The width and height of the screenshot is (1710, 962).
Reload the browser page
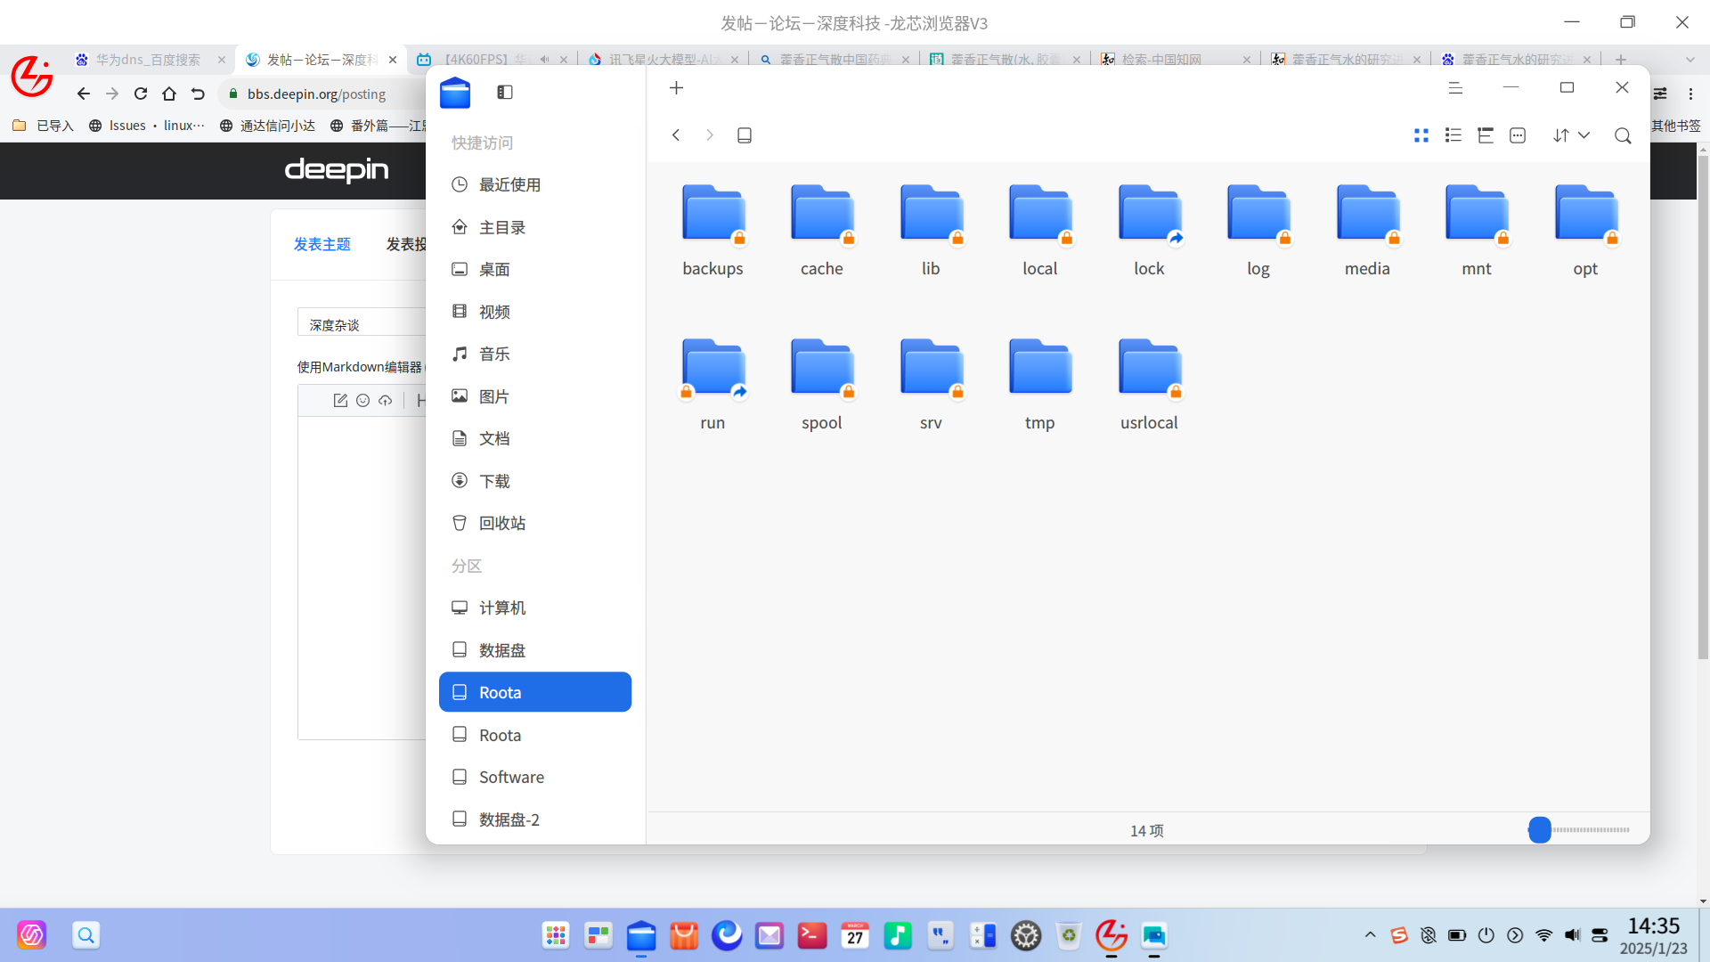point(141,94)
